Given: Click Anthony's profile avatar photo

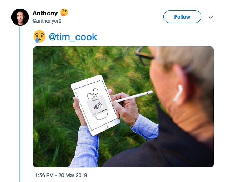Looking at the screenshot, I should point(20,17).
